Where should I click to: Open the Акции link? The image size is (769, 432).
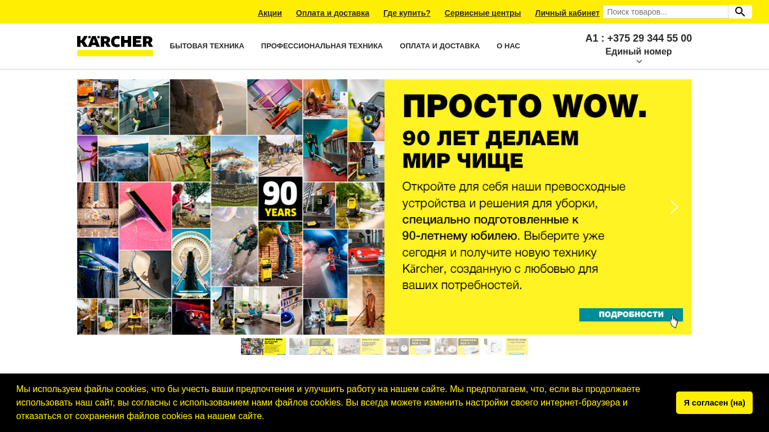pos(270,13)
